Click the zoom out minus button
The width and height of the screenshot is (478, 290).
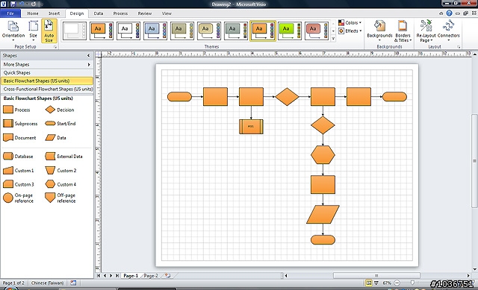[397, 283]
